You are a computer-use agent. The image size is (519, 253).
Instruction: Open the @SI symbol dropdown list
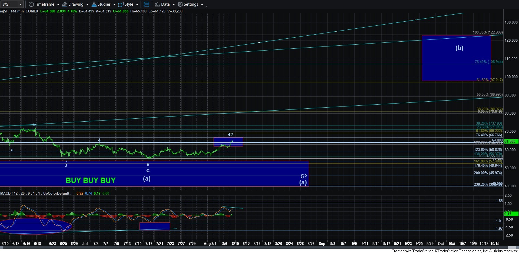point(21,4)
